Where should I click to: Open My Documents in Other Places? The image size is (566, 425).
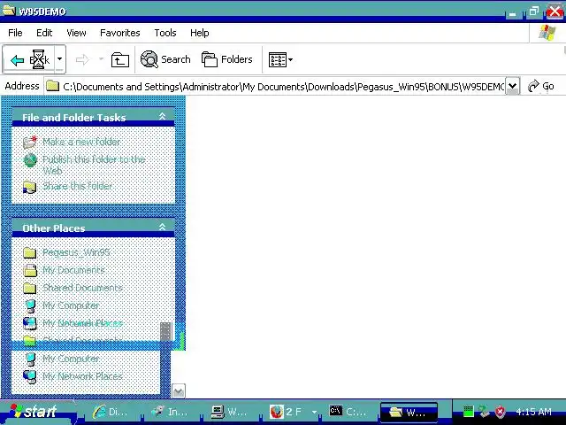tap(73, 270)
